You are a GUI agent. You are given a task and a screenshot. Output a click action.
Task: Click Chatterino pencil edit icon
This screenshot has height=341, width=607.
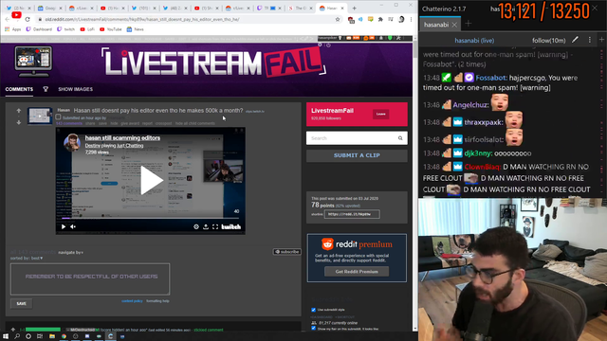(576, 40)
